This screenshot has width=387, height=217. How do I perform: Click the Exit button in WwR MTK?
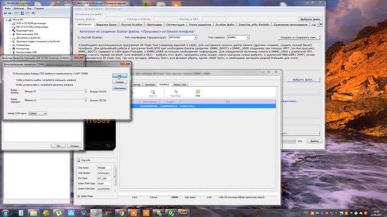pyautogui.click(x=314, y=141)
